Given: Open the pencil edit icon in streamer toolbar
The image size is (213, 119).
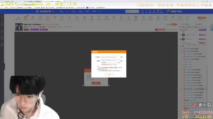Looking at the screenshot, I should [x=77, y=17].
